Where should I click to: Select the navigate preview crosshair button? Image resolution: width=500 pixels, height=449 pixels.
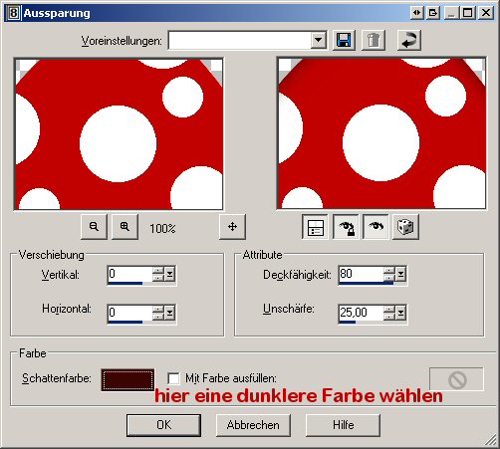tap(232, 227)
